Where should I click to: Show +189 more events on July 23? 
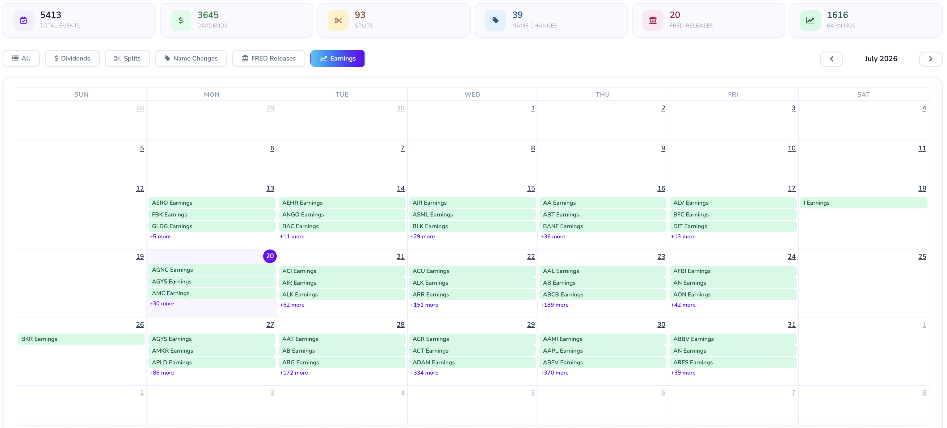tap(554, 305)
